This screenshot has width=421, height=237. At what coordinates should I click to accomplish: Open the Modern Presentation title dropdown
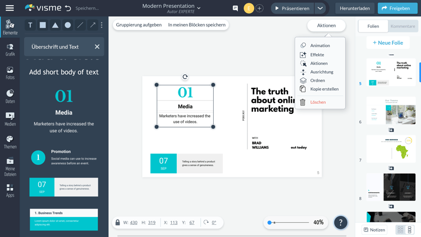[199, 8]
